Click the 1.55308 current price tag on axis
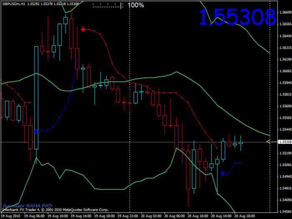Viewport: 292px width, 219px height. pos(284,142)
